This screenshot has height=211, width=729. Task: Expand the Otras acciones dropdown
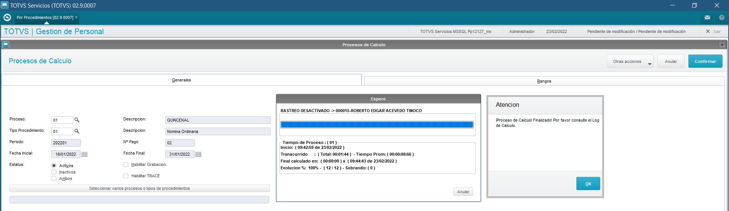[630, 61]
